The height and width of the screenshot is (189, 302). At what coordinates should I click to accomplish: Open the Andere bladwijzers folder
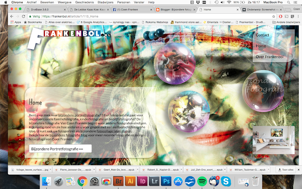286,22
